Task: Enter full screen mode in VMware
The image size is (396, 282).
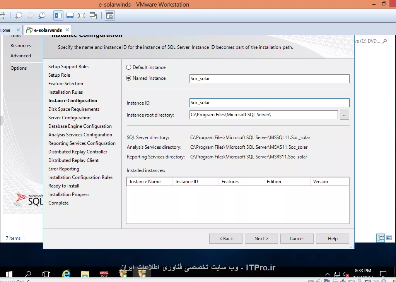Action: (82, 15)
